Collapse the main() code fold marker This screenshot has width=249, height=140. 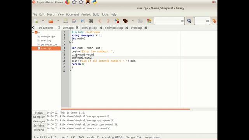point(70,42)
